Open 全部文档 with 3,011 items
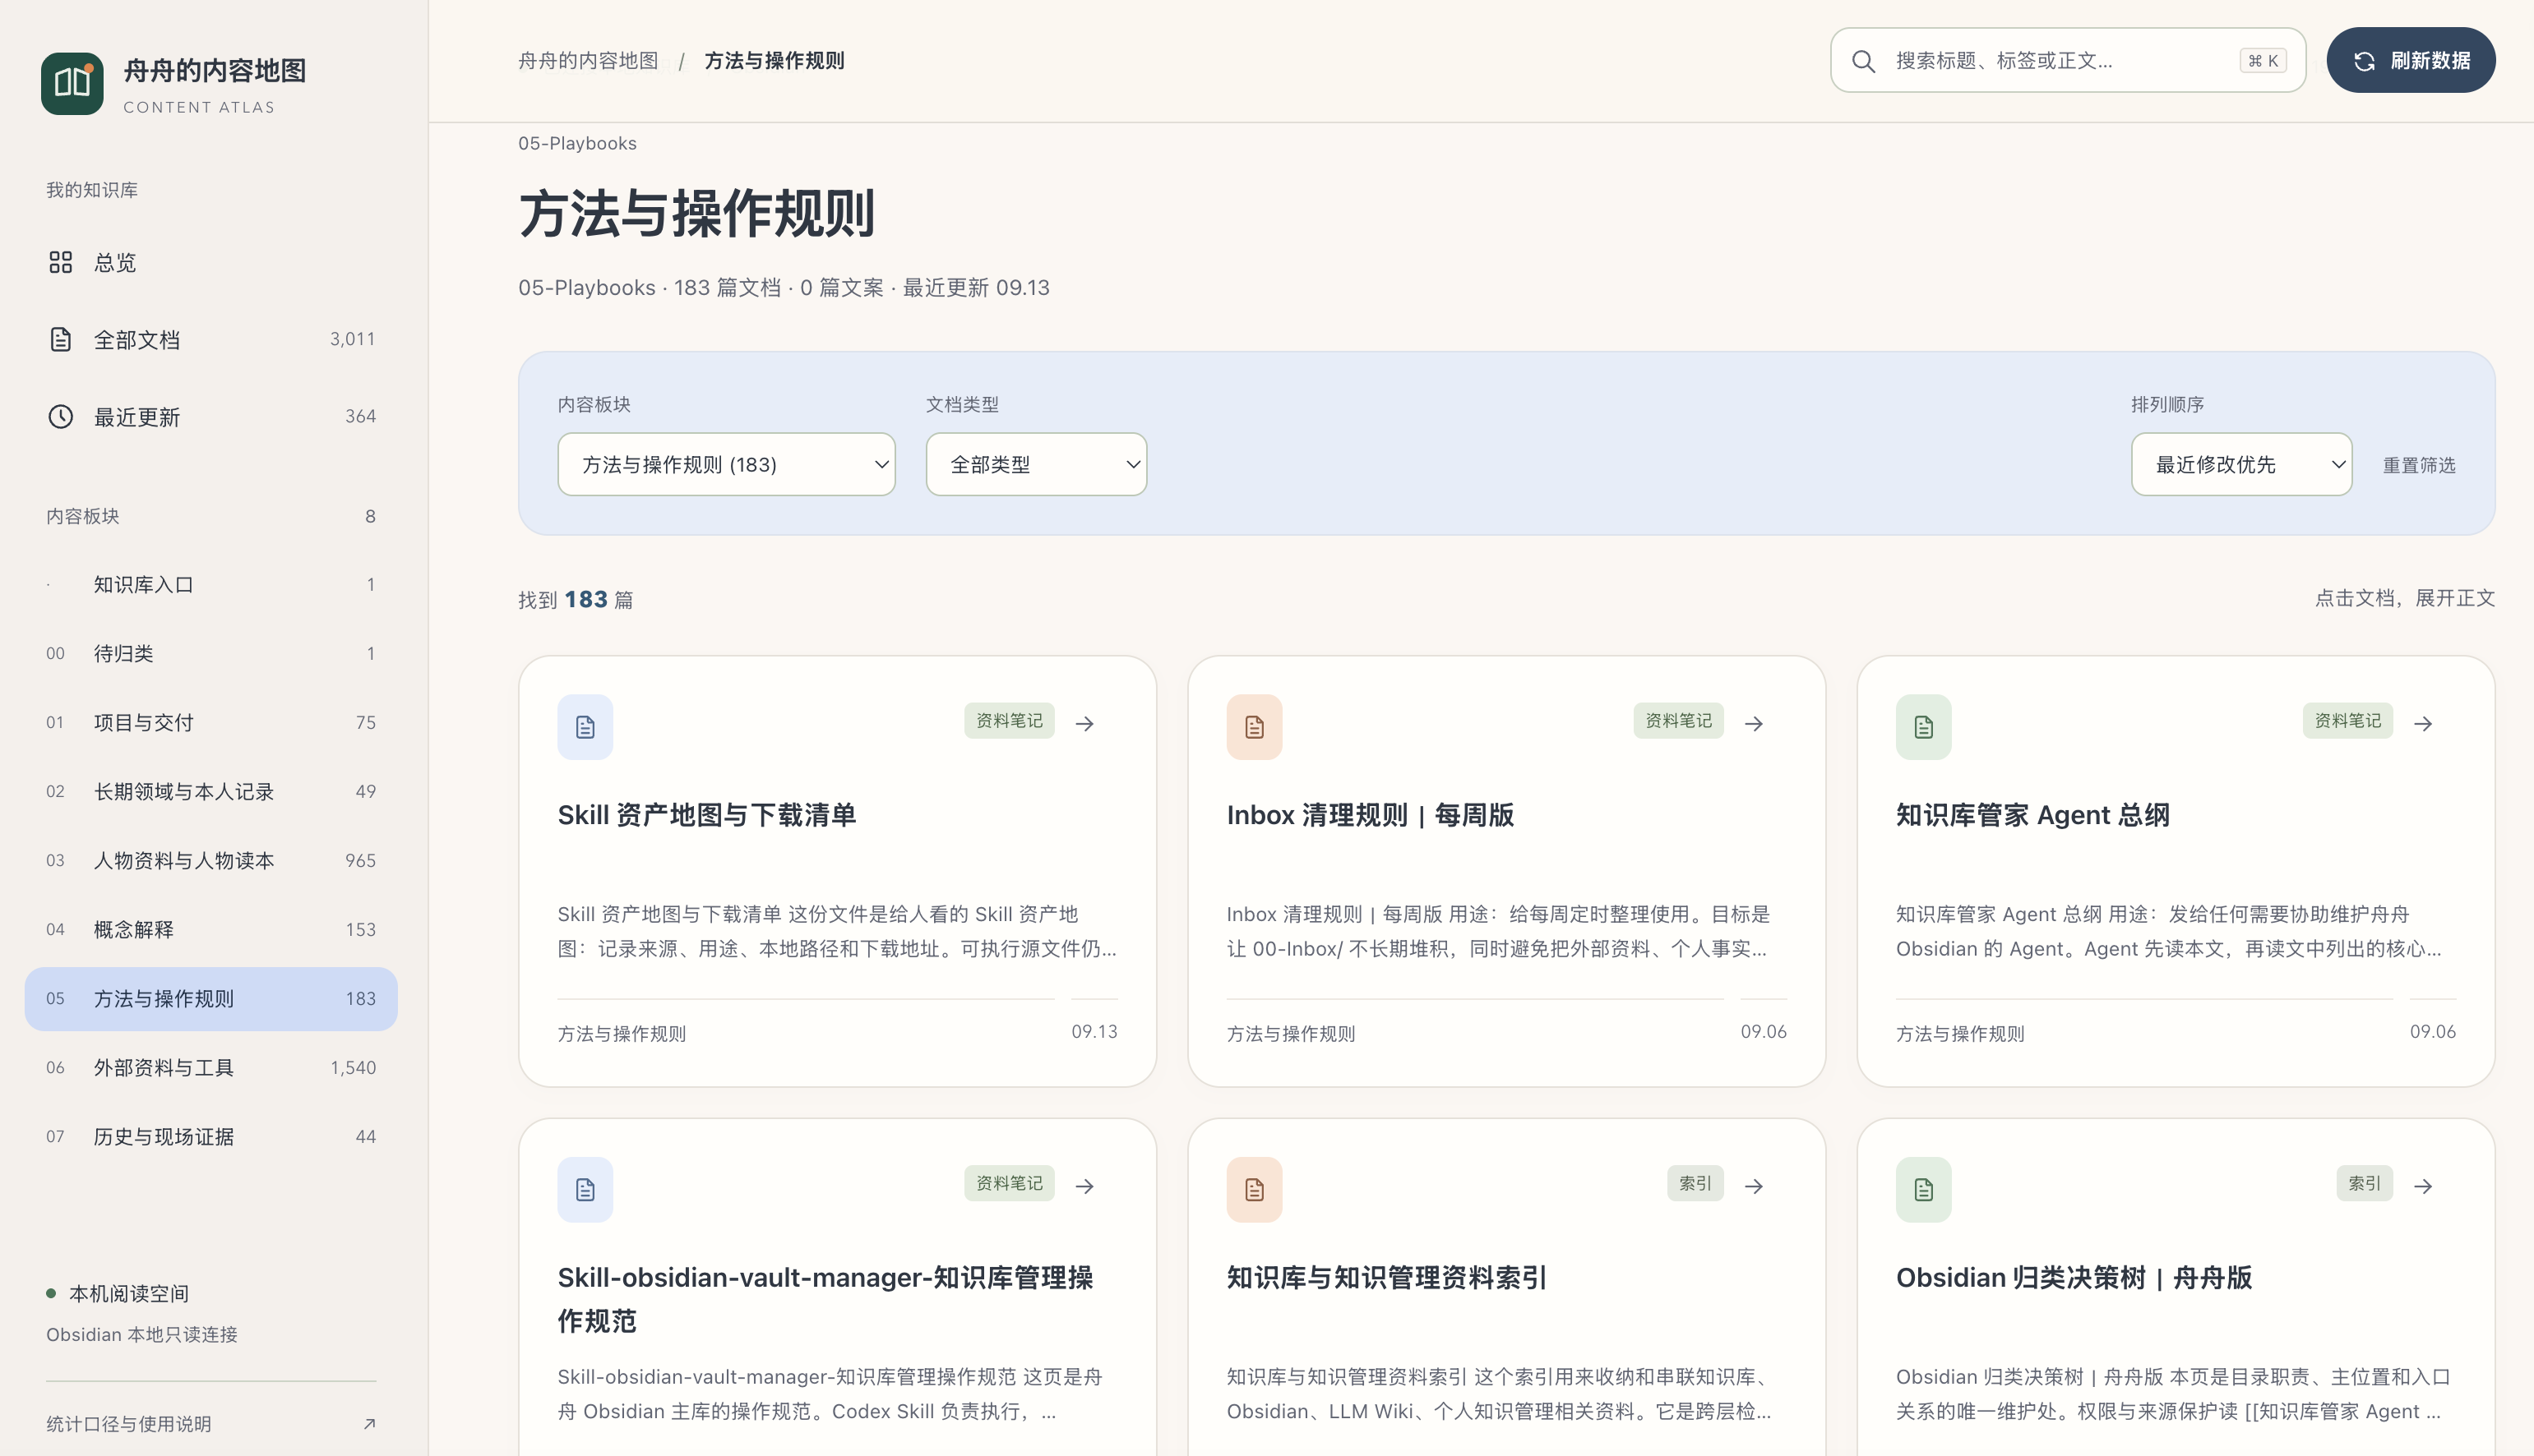Screen dimensions: 2534x1456 211,339
